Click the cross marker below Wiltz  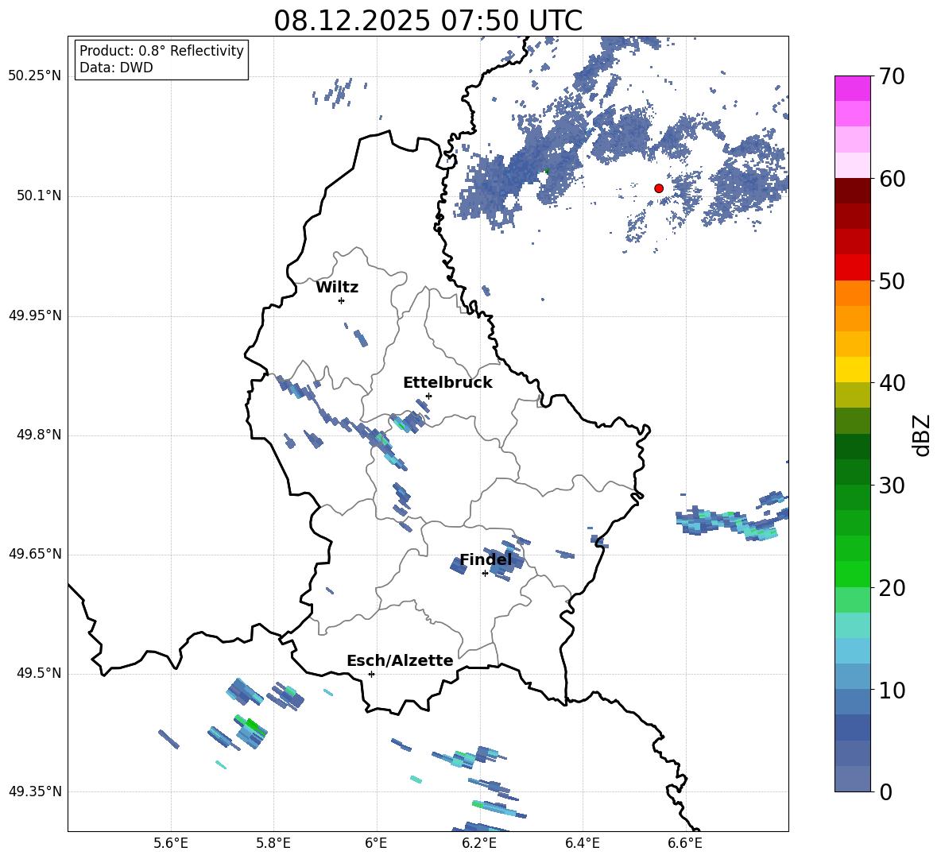pos(342,300)
